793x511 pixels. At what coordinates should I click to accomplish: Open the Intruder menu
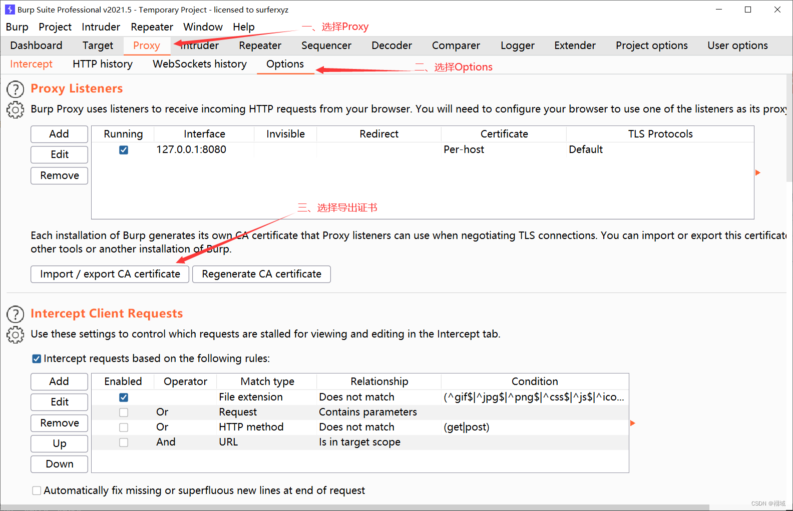[101, 27]
